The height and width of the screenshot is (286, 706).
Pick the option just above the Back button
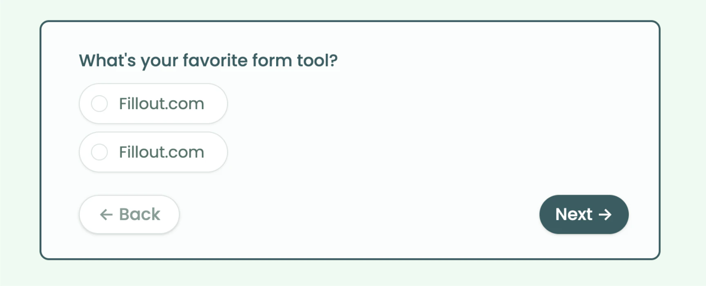(x=153, y=152)
